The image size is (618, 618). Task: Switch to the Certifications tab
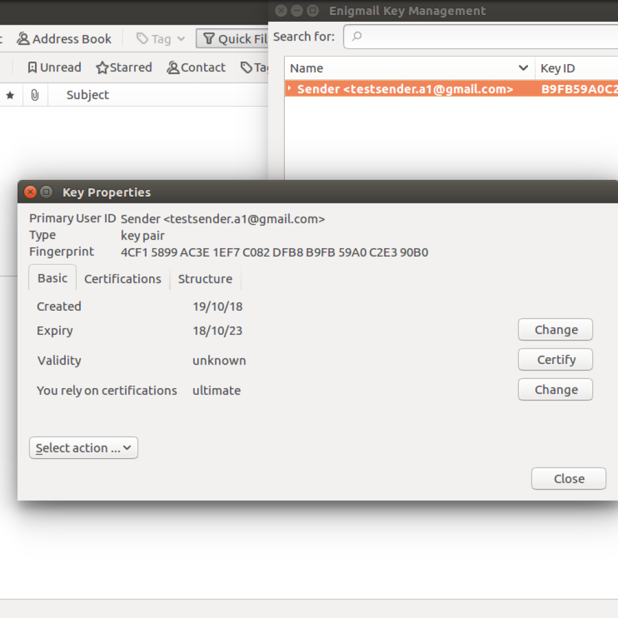tap(123, 279)
